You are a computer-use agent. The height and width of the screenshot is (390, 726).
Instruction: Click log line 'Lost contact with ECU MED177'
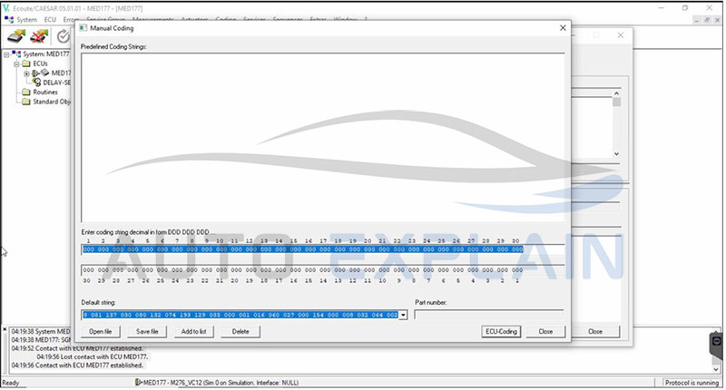(93, 356)
